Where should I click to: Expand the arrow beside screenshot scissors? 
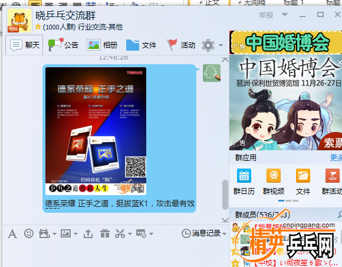pyautogui.click(x=130, y=234)
